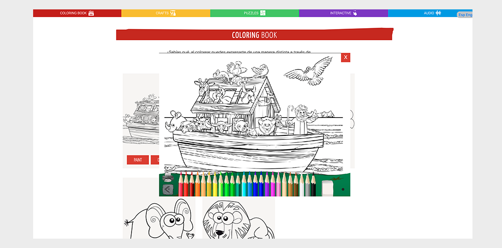The height and width of the screenshot is (248, 502).
Task: Choose the black brush size dot
Action: [x=343, y=189]
